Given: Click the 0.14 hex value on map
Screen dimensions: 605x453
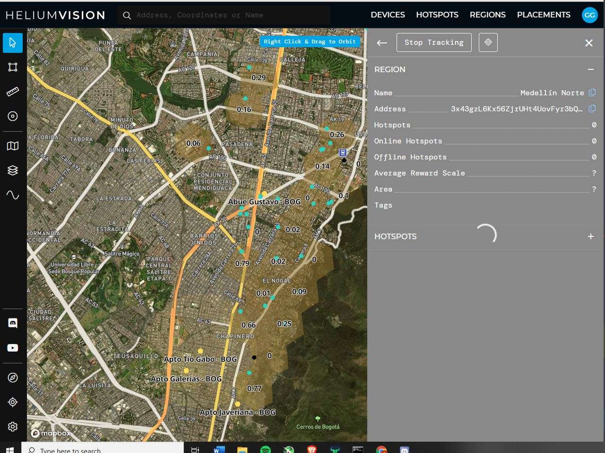Looking at the screenshot, I should tap(322, 166).
